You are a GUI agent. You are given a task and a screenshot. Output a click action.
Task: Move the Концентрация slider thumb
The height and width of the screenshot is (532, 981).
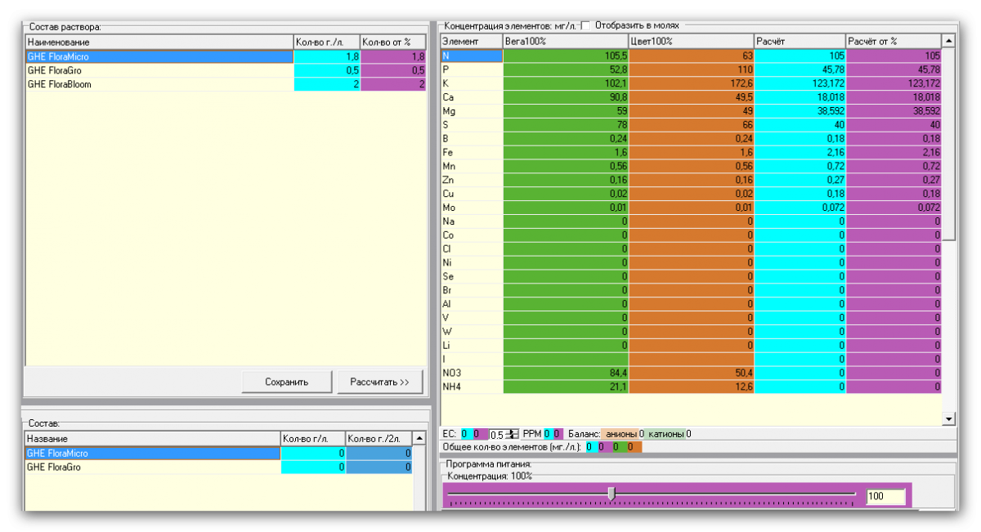(x=611, y=494)
